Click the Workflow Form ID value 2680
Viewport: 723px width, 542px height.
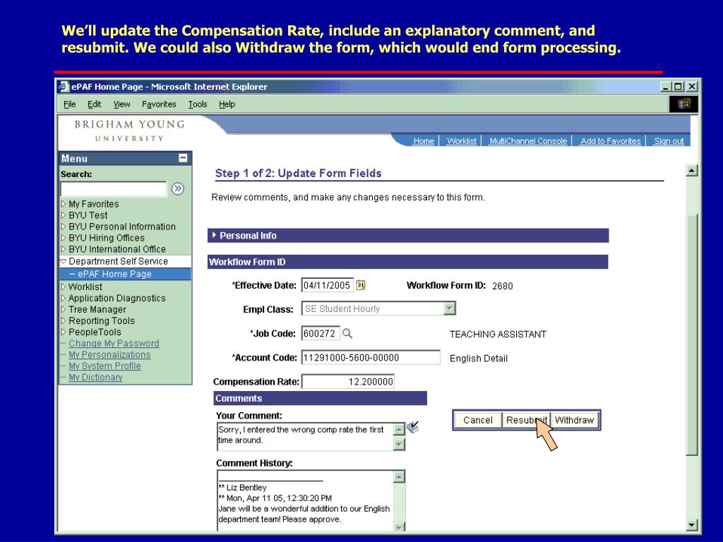point(502,286)
